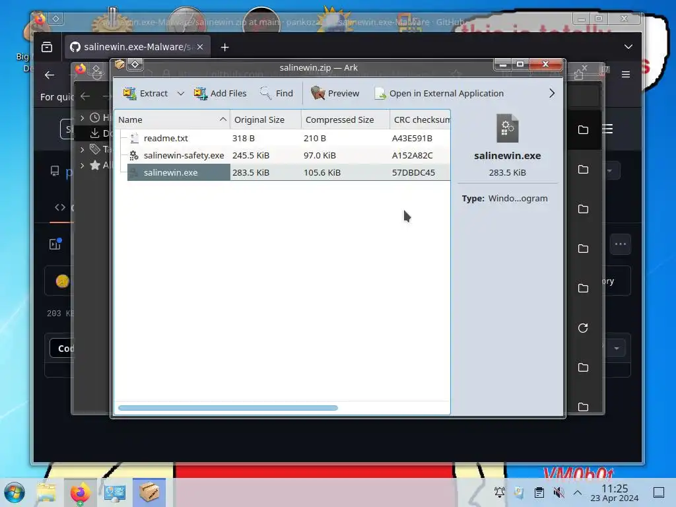Sort by the CRC checksum column
This screenshot has width=676, height=507.
(421, 119)
